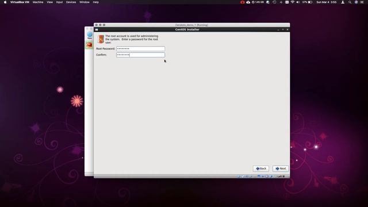The width and height of the screenshot is (368, 207).
Task: Click the red recording icon in menu bar
Action: [242, 2]
